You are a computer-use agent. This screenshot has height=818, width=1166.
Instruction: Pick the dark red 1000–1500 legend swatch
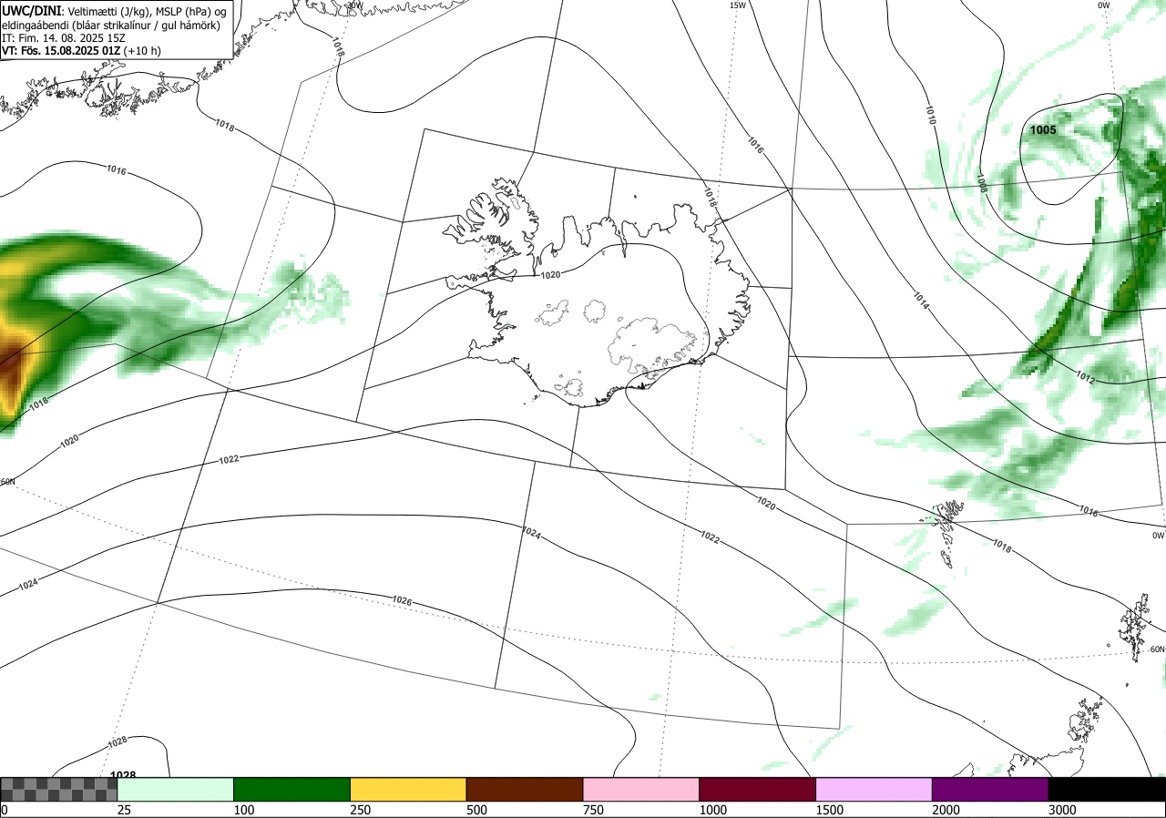click(x=757, y=789)
